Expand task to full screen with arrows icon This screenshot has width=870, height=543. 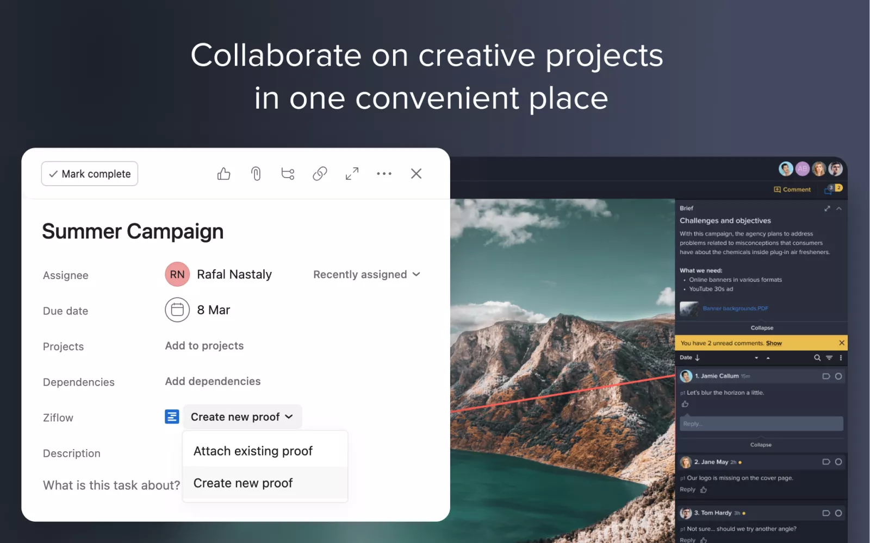pos(352,174)
